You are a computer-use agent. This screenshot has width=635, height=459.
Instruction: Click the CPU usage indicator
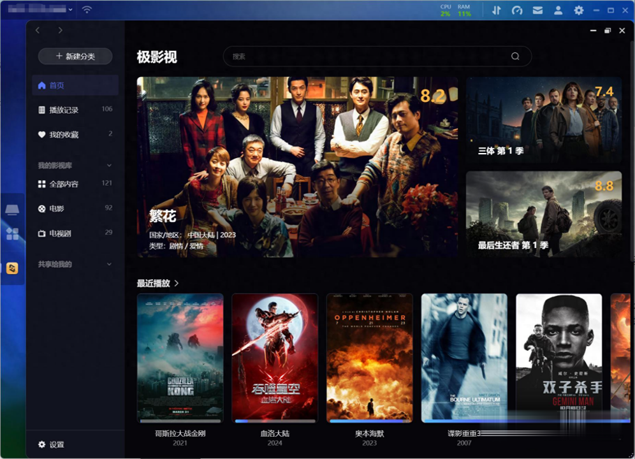click(446, 11)
